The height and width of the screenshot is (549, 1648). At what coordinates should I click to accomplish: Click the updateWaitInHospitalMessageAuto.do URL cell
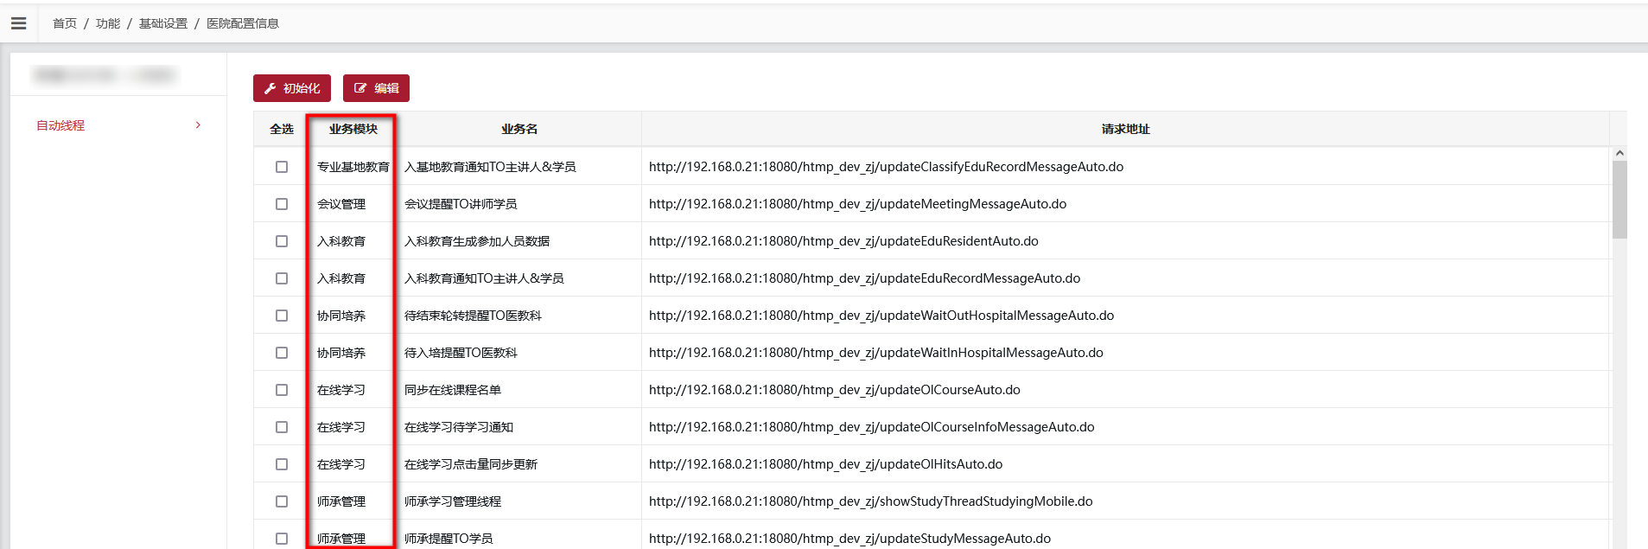pyautogui.click(x=876, y=353)
